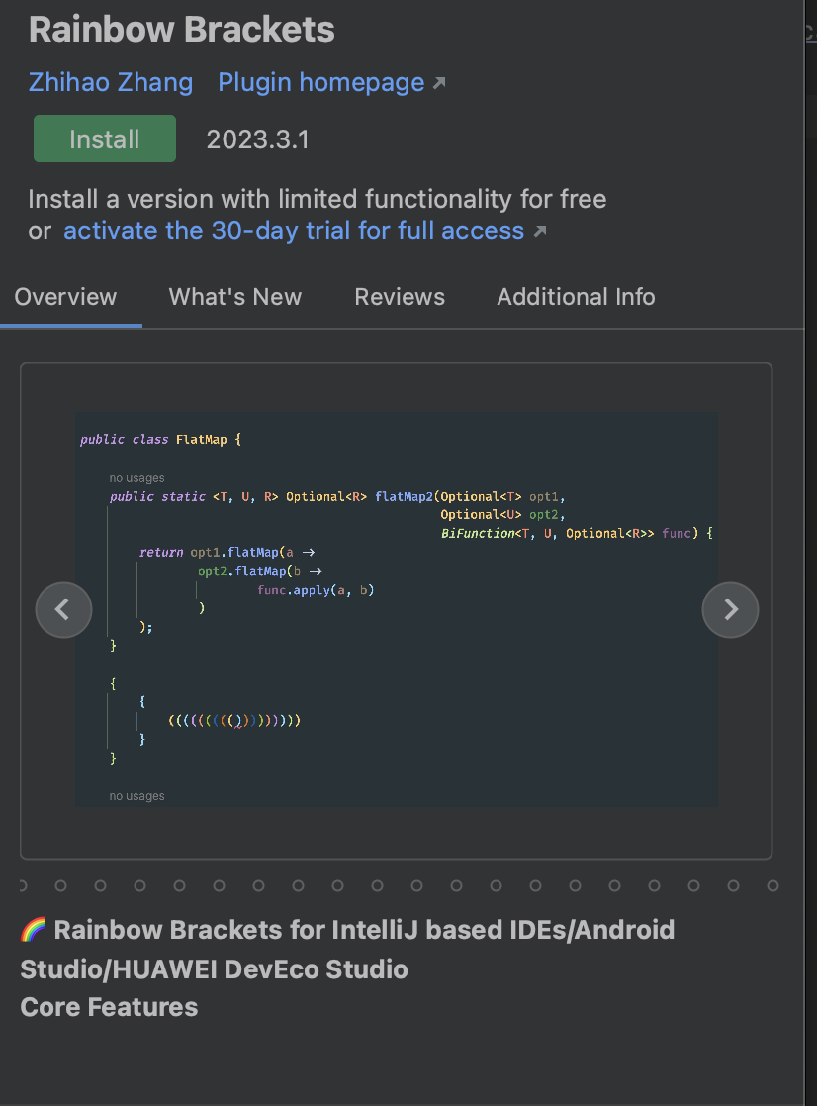Click the Core Features heading
Viewport: 817px width, 1106px height.
[109, 1007]
